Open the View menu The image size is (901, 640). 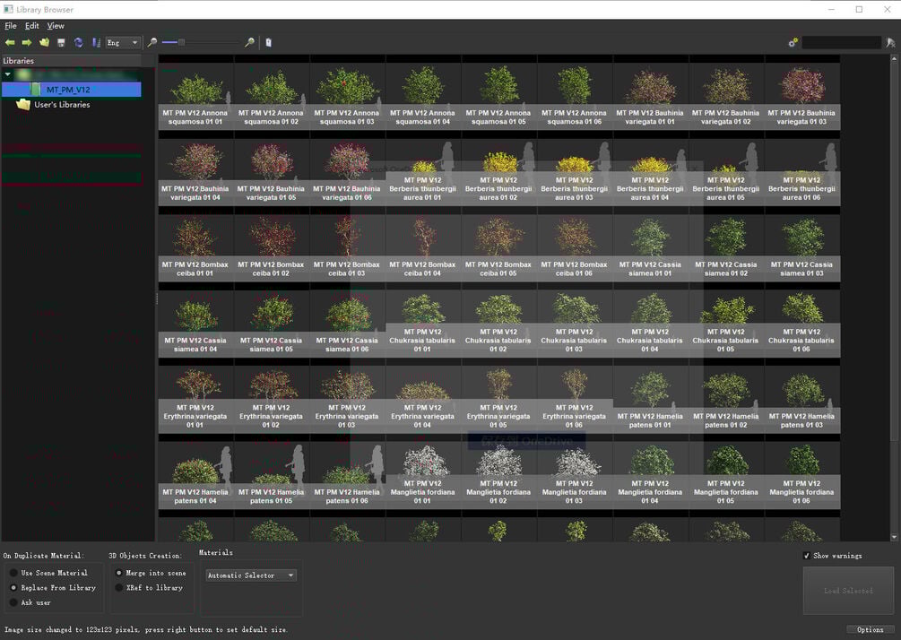56,26
